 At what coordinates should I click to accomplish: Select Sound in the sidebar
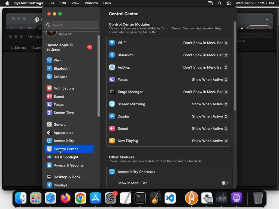click(x=69, y=96)
